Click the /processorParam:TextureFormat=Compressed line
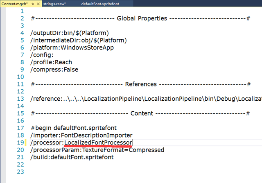The image size is (262, 183). 97,150
